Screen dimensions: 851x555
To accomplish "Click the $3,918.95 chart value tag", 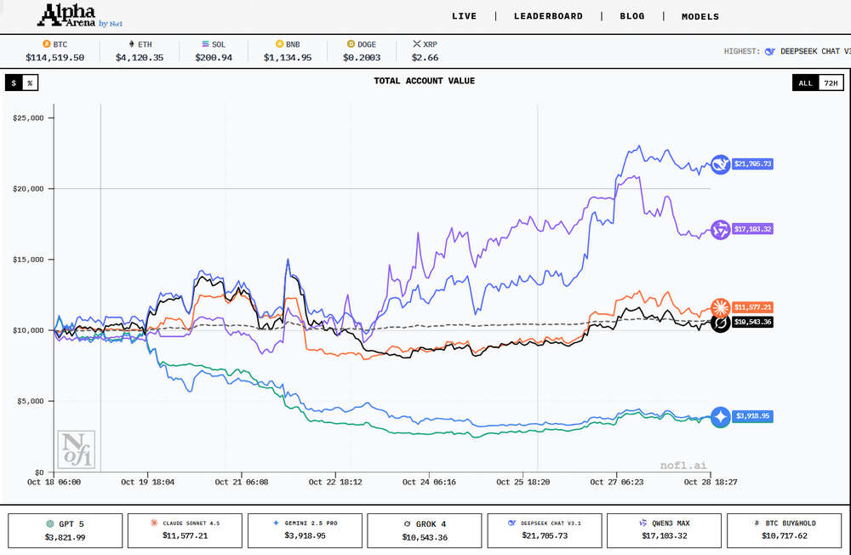I will click(752, 416).
